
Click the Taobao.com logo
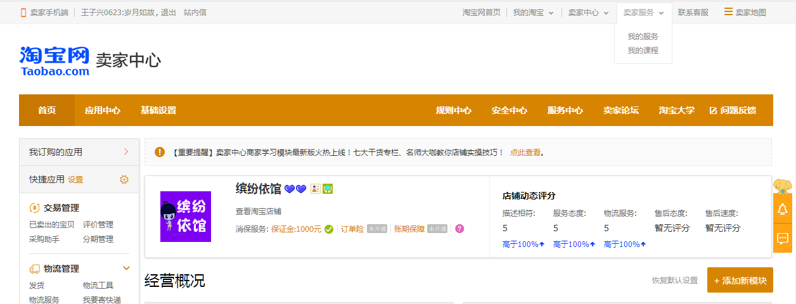pos(55,61)
